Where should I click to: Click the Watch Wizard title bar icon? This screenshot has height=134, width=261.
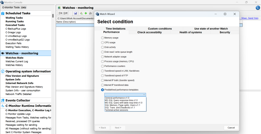[97, 14]
